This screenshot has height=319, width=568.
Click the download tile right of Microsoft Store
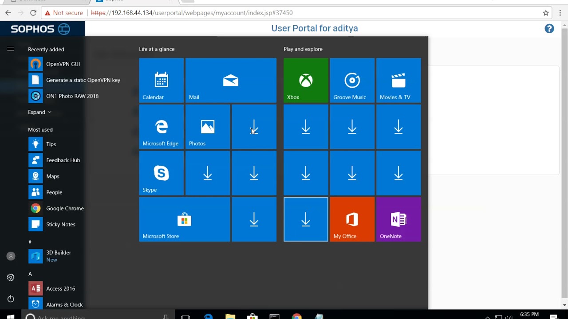coord(254,219)
